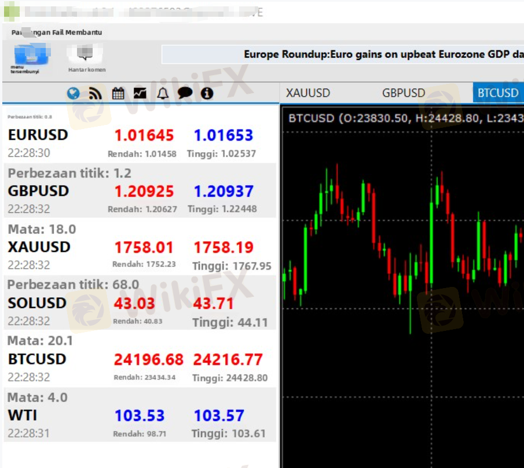This screenshot has width=524, height=468.
Task: Open the globe market overview icon
Action: (x=73, y=94)
